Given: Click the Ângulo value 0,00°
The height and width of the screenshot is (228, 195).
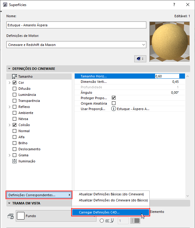Looking at the screenshot, I should tap(175, 93).
